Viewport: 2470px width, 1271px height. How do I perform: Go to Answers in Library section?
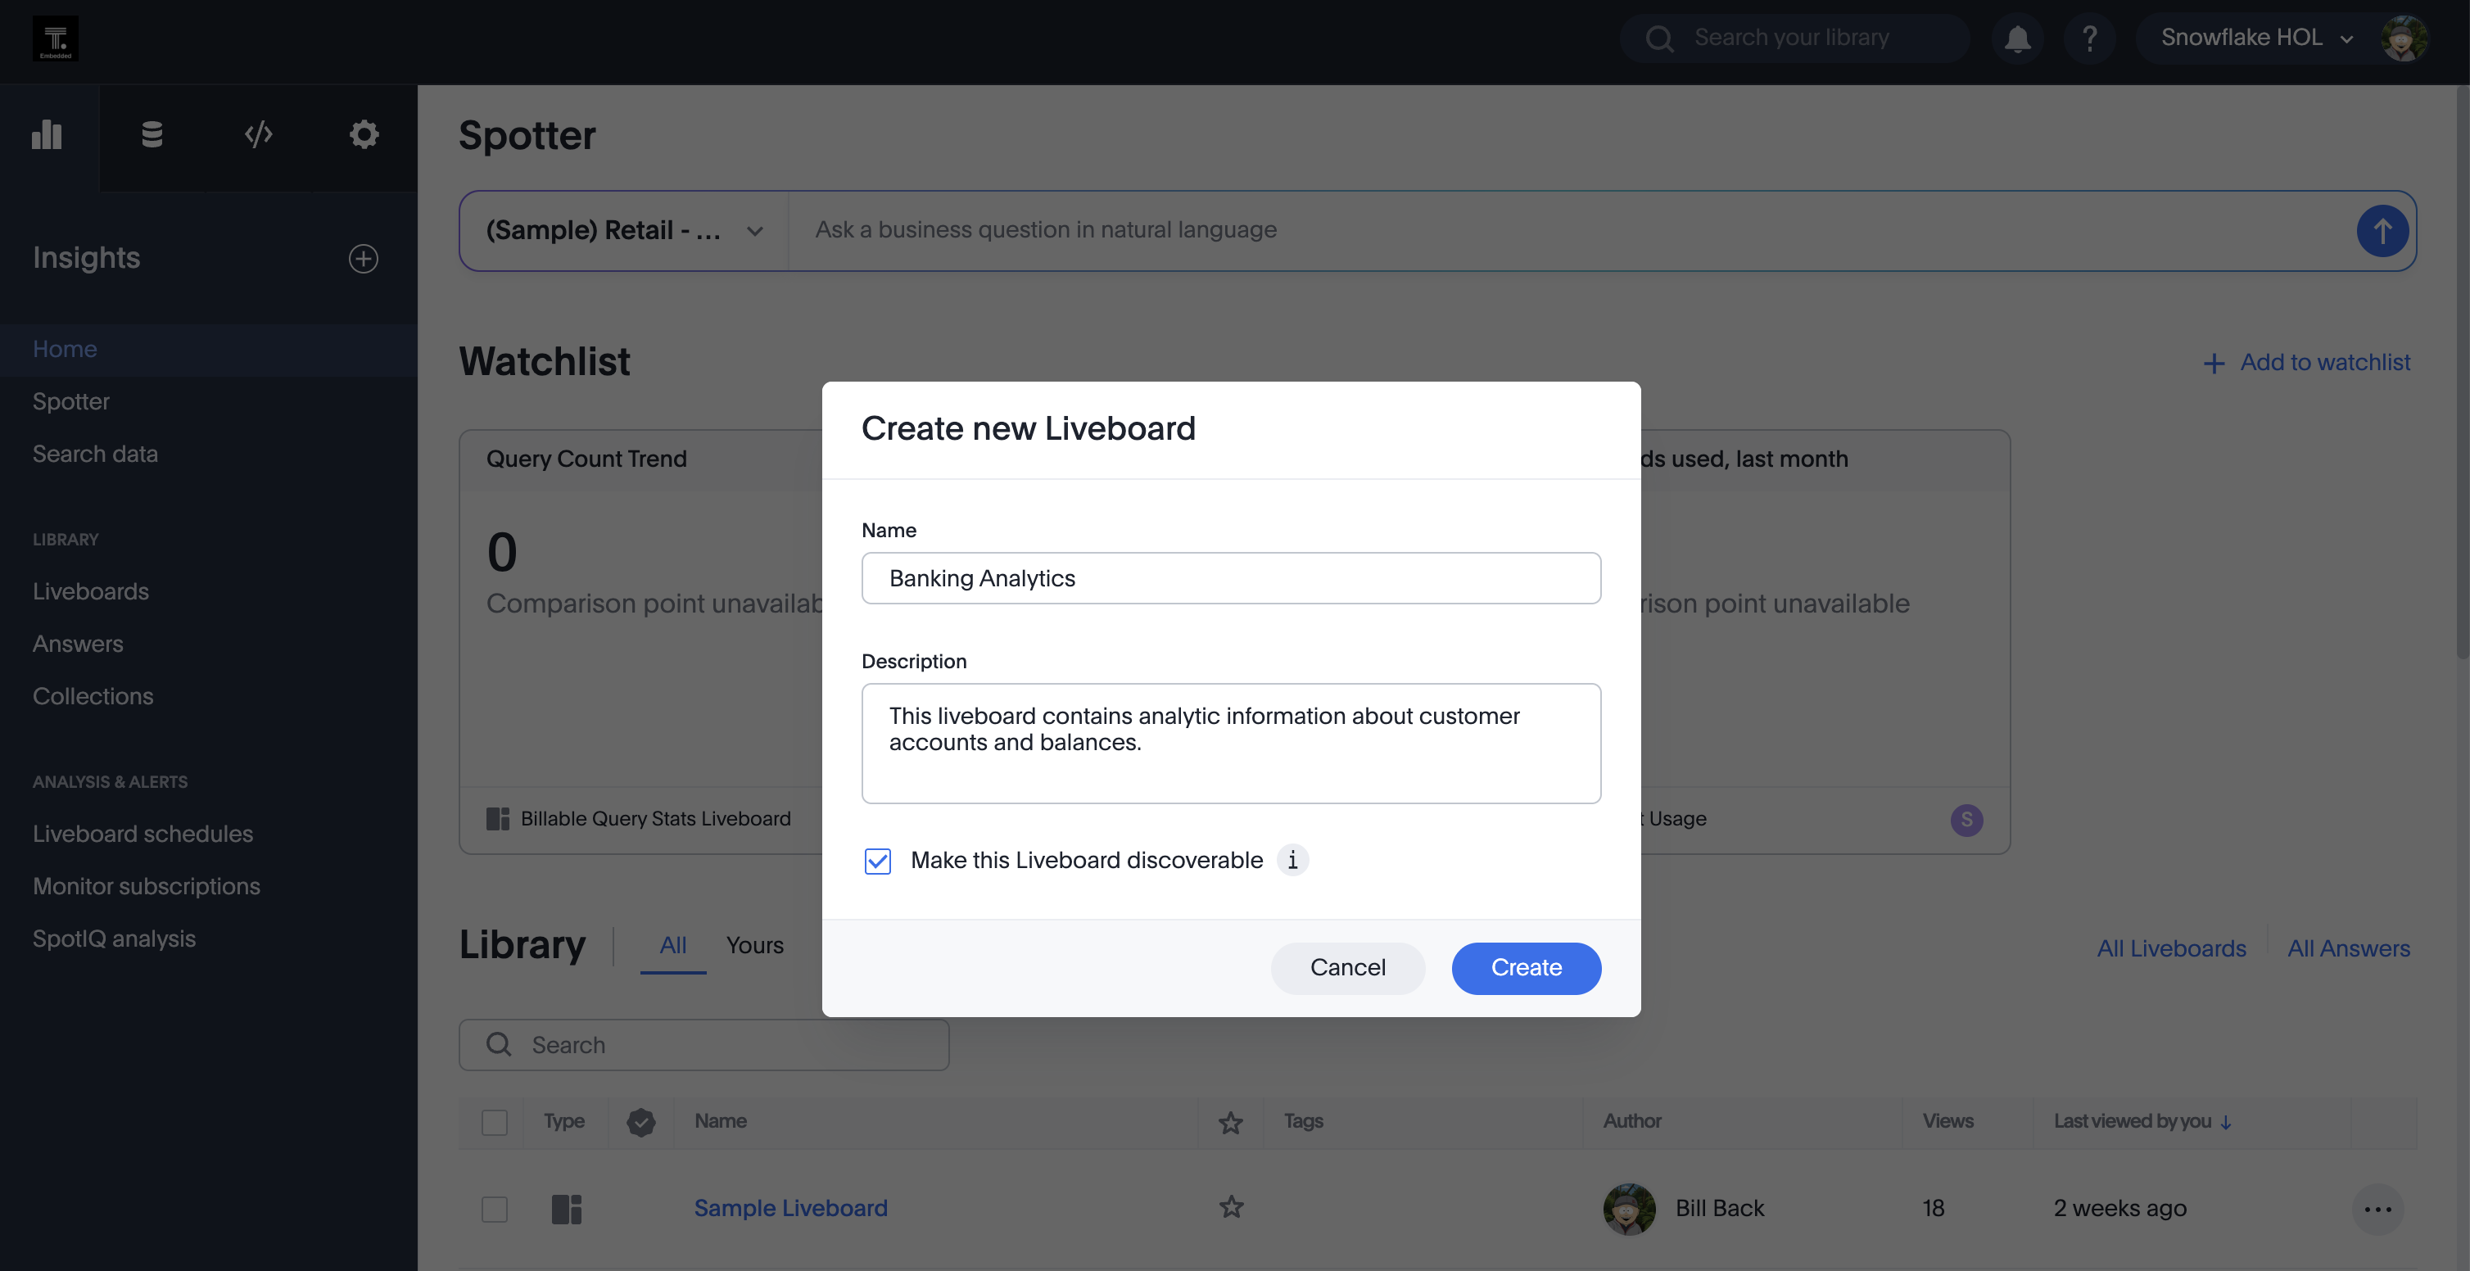pyautogui.click(x=78, y=645)
